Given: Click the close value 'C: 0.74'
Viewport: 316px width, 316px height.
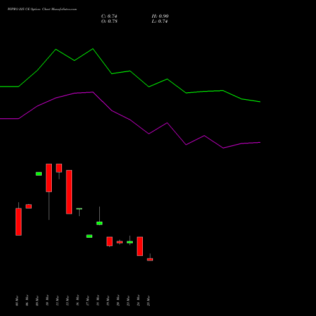Looking at the screenshot, I should (x=109, y=16).
